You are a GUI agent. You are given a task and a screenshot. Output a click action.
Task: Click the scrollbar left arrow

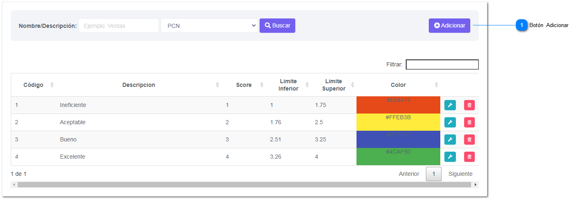(x=14, y=185)
